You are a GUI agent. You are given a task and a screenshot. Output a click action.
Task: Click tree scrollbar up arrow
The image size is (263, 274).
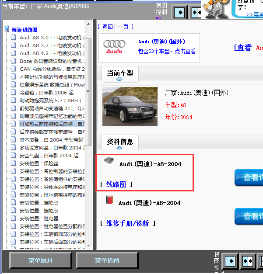88,24
